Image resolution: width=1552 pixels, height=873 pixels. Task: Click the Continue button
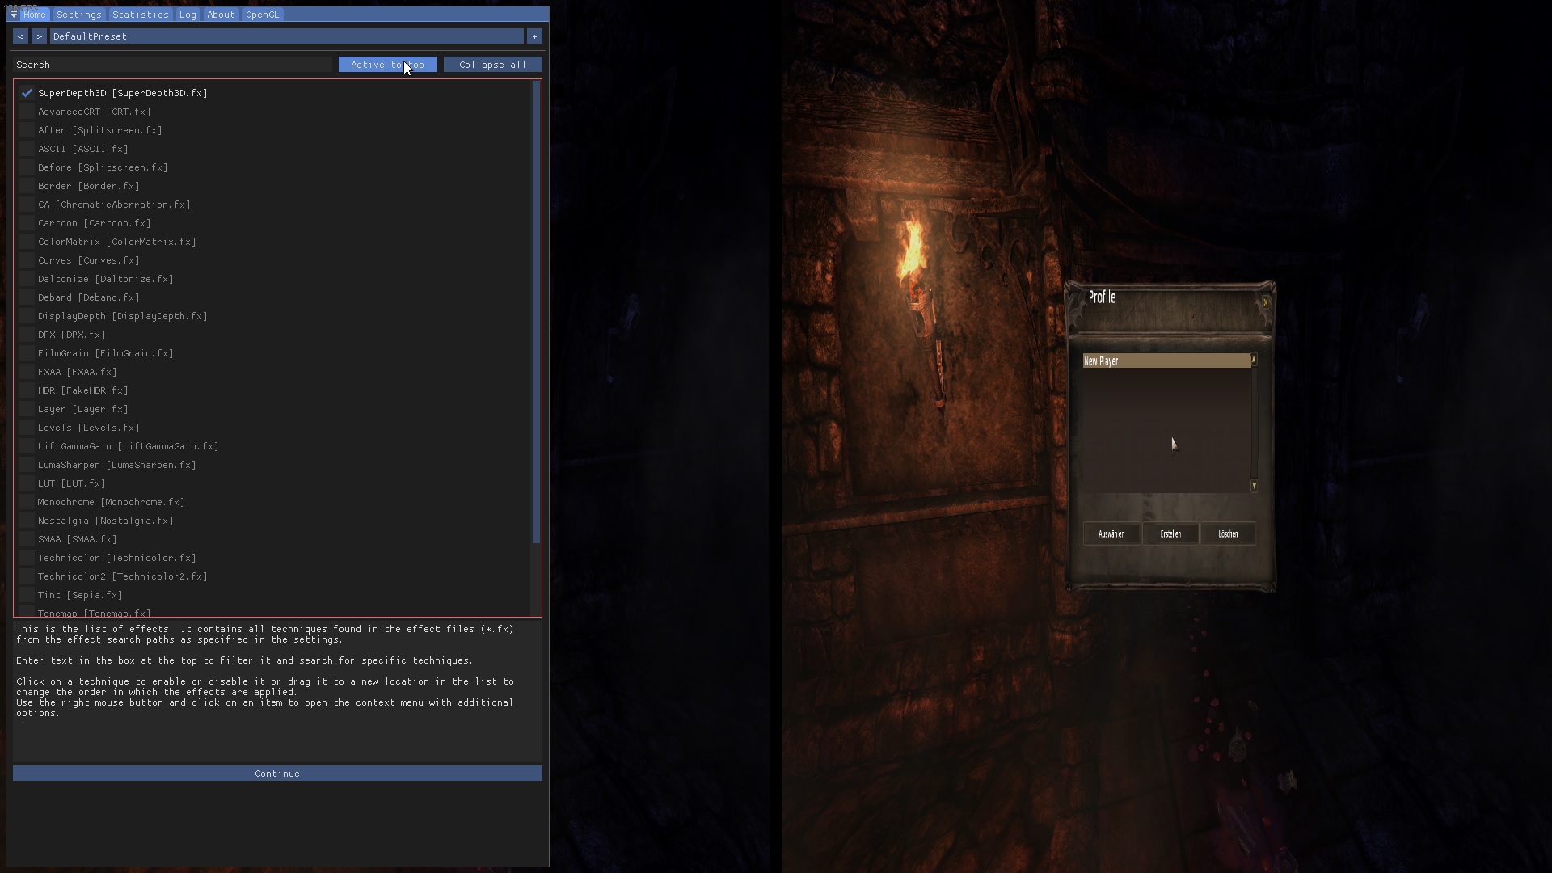click(x=277, y=774)
